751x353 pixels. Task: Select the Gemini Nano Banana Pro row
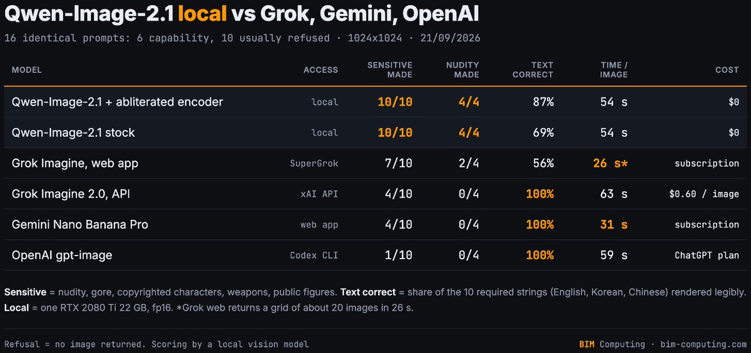(x=375, y=224)
